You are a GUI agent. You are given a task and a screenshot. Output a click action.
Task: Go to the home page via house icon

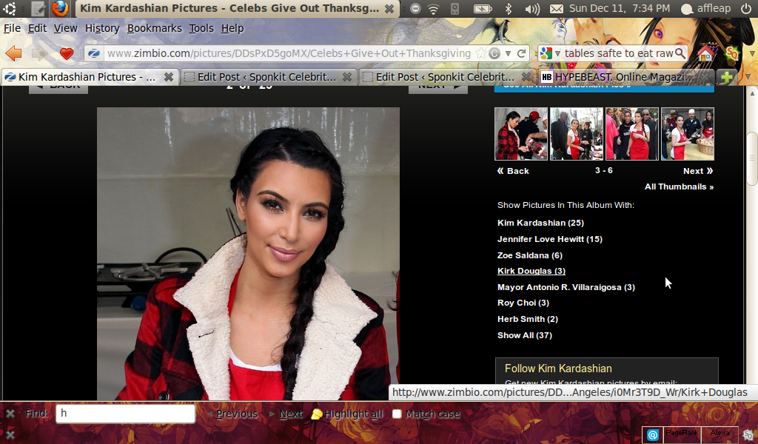click(705, 53)
